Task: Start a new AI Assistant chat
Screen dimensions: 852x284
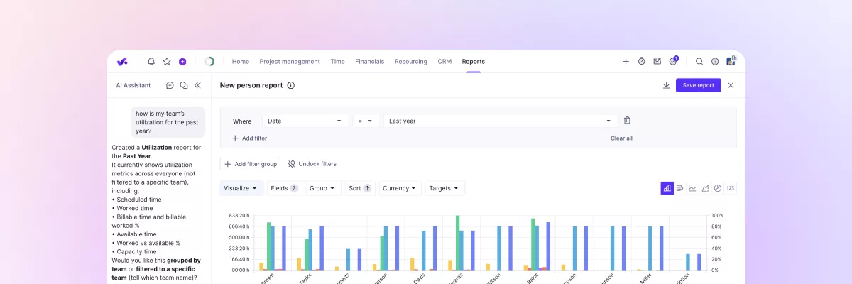Action: tap(170, 85)
